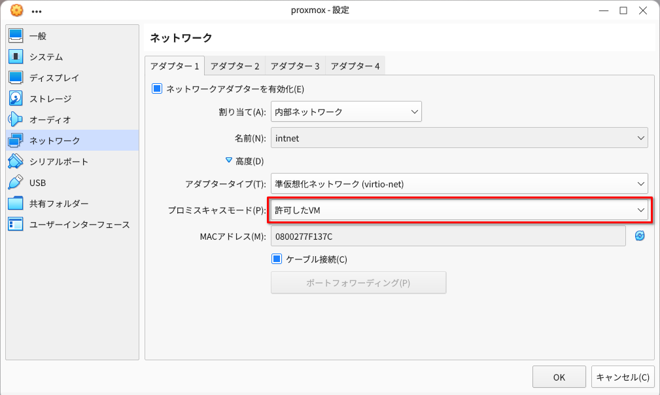Click the MACアドレス field 0800277F137C
Viewport: 660px width, 395px height.
448,236
